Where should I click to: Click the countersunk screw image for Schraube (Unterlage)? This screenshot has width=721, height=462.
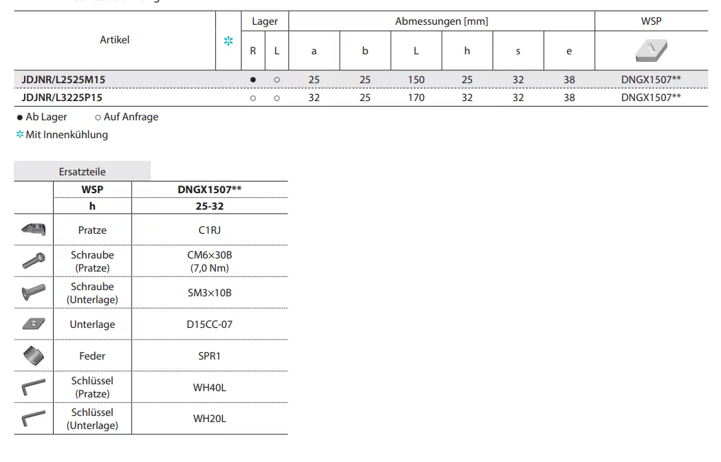[33, 293]
